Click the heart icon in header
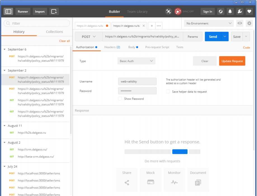Screen dimensions: 257x196 coord(249,11)
